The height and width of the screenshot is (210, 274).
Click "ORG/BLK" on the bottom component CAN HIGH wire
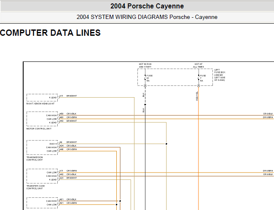click(71, 199)
